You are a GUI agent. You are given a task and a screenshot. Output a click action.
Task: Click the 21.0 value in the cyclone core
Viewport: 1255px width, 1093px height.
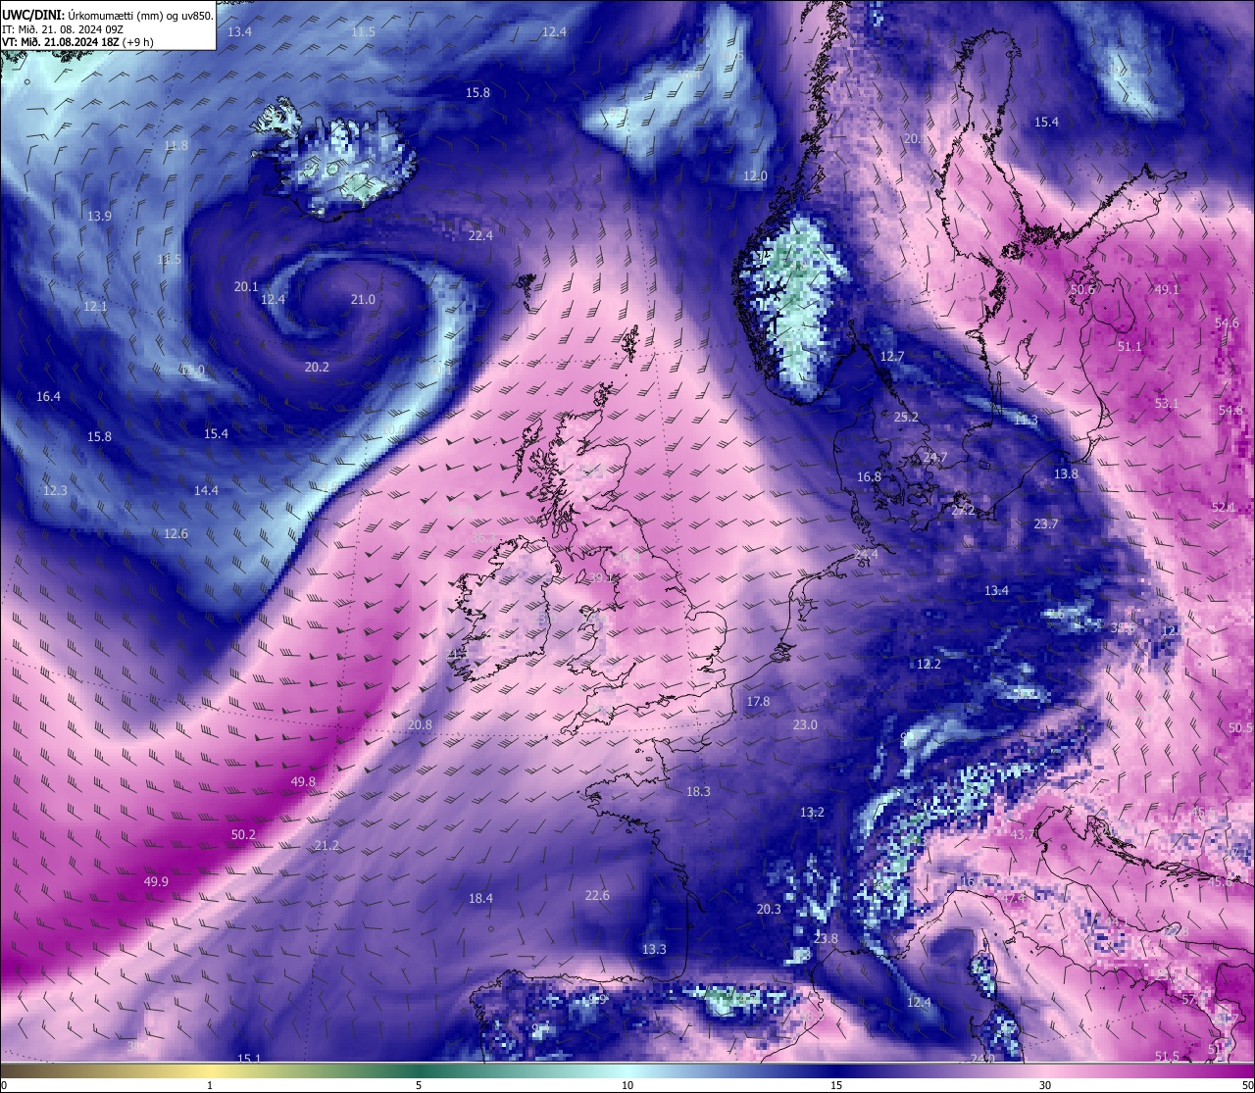(x=363, y=299)
